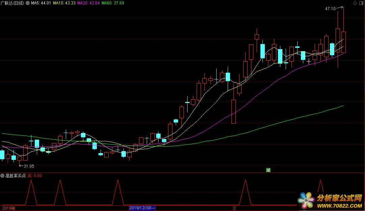
Task: Select the MA5: 44.01 indicator label
Action: [x=40, y=3]
